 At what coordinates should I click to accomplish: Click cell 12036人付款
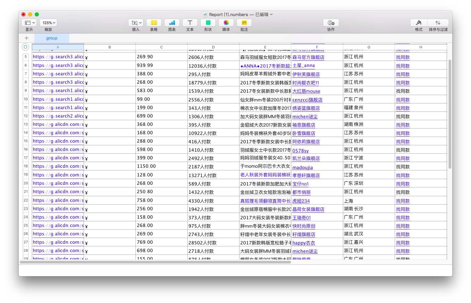[x=213, y=66]
